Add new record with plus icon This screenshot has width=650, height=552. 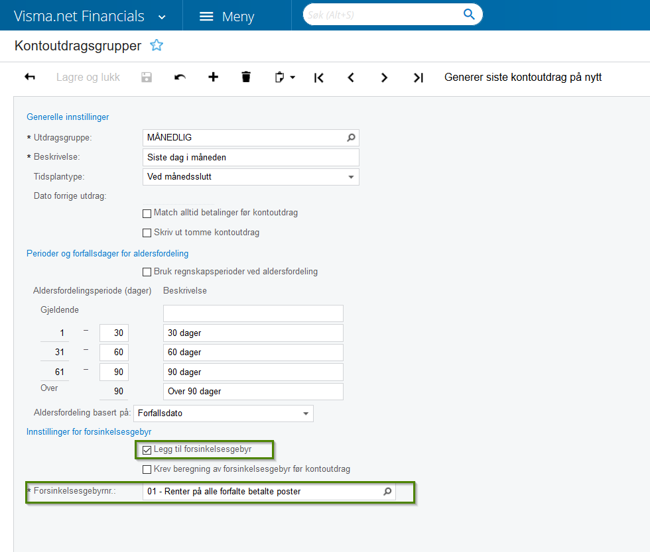213,77
